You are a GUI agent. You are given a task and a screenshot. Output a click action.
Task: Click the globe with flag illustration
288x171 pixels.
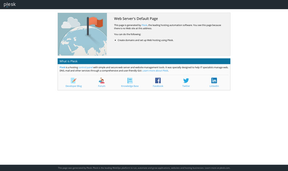pos(82,34)
